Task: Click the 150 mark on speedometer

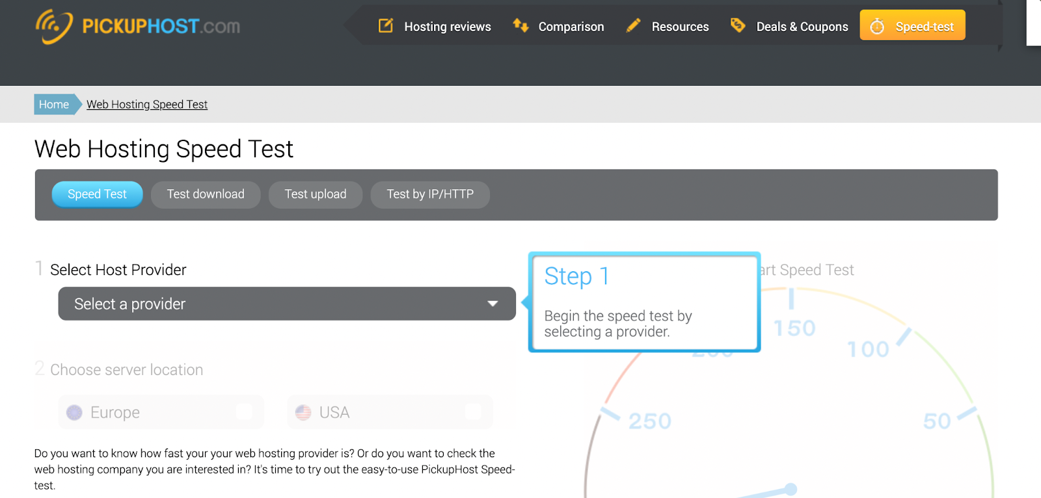Action: click(794, 328)
